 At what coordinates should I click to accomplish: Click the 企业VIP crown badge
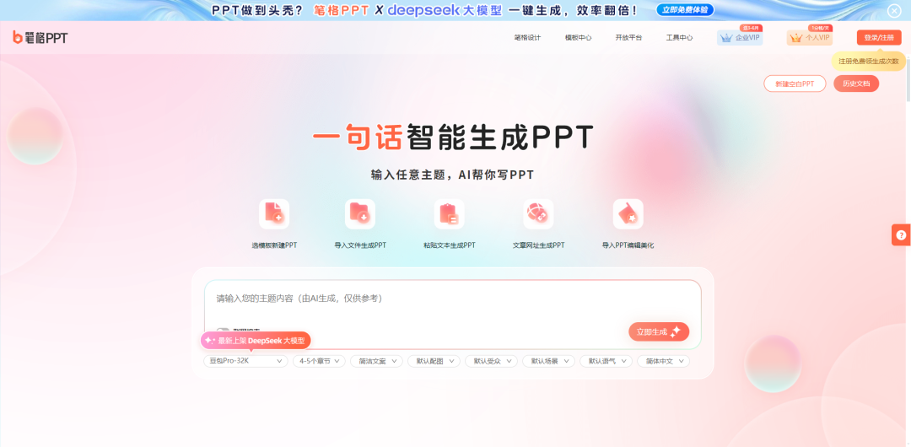(740, 38)
